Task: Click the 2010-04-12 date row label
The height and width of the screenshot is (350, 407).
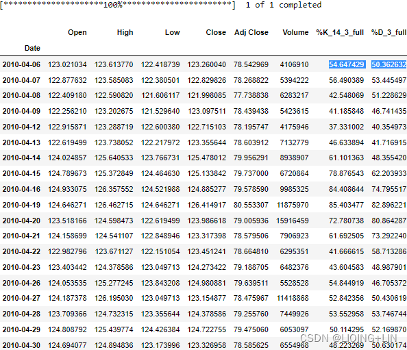Action: pos(21,127)
